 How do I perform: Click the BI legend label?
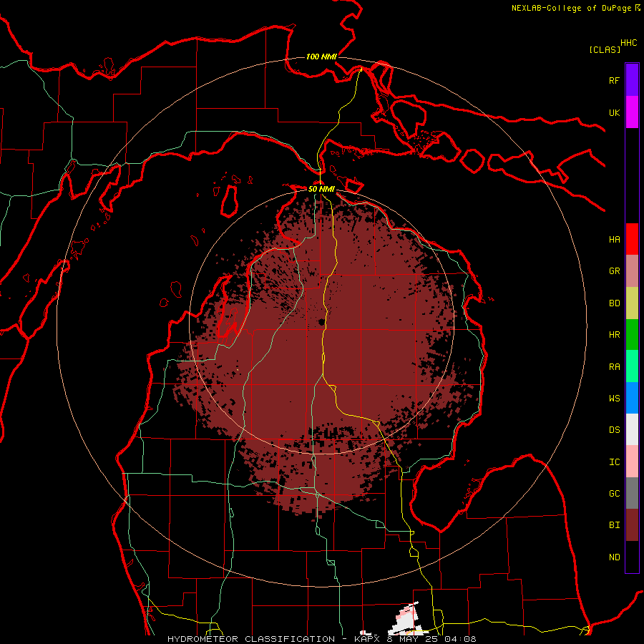[x=615, y=525]
